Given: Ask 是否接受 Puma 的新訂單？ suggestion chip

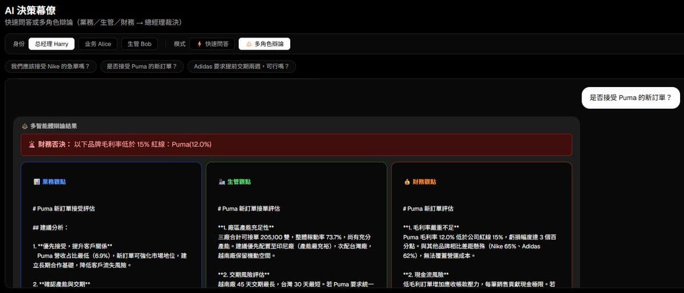Looking at the screenshot, I should tap(141, 67).
